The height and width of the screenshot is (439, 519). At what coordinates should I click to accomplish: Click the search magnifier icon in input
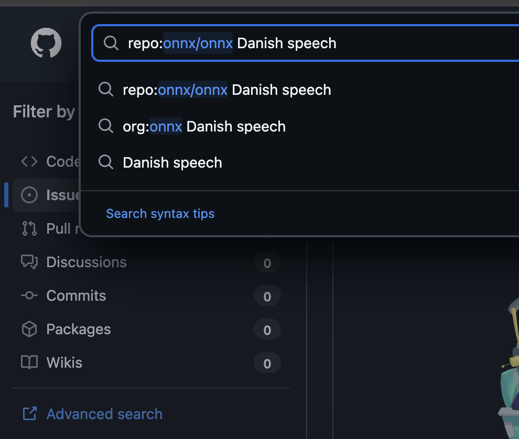111,43
